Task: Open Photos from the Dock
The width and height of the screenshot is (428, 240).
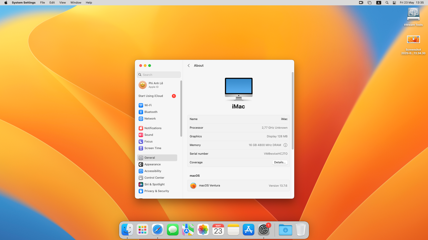Action: click(203, 230)
